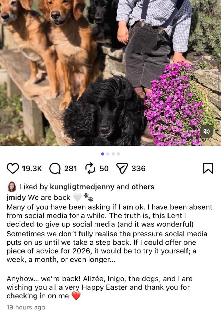Tap the repost arrows icon
This screenshot has height=324, width=221.
[x=90, y=169]
